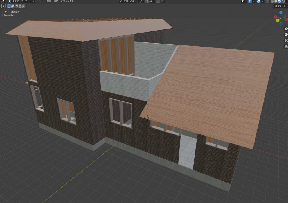This screenshot has height=203, width=288.
Task: Expand the オプション dropdown
Action: [281, 6]
